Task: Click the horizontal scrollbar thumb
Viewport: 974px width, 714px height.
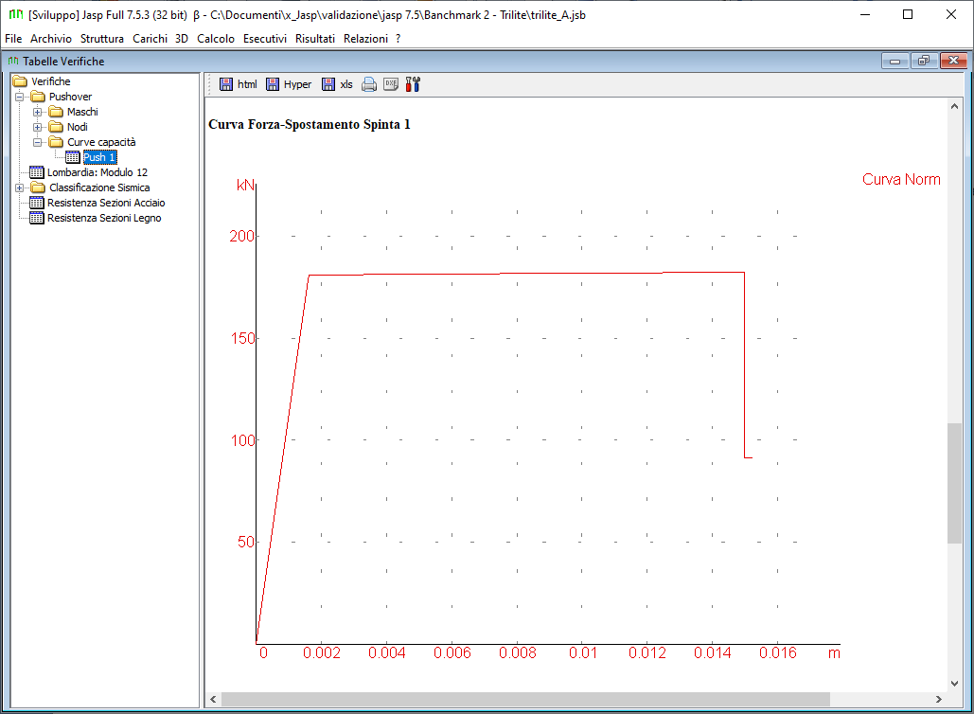Action: click(x=525, y=699)
